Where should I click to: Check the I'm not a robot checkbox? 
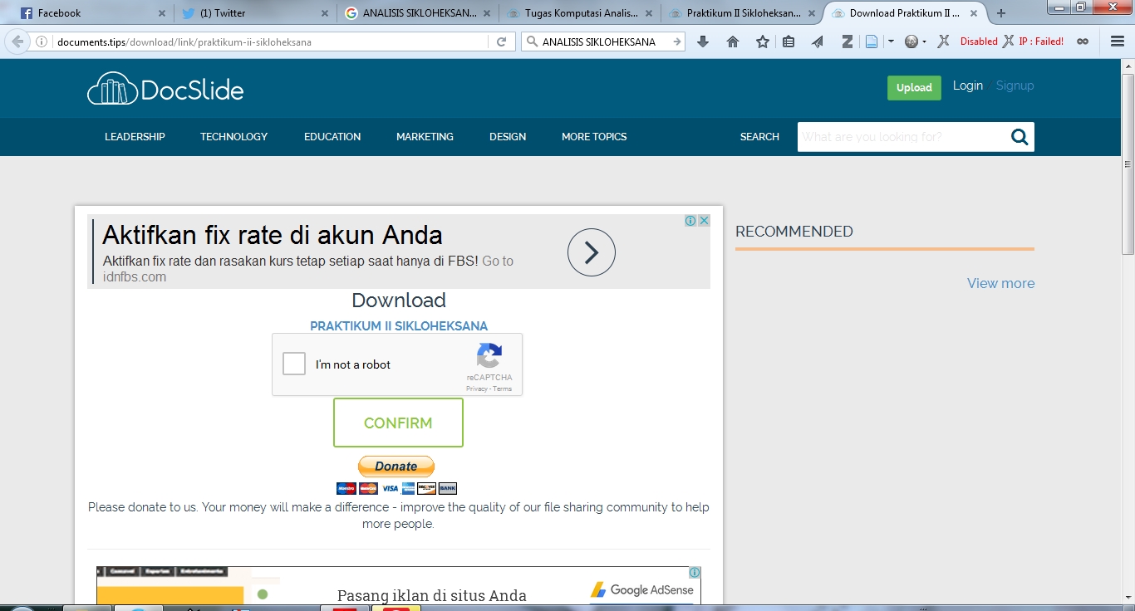(x=294, y=364)
